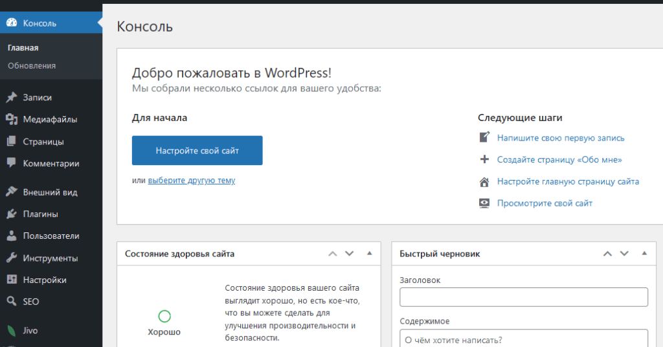The image size is (663, 347).
Task: Open the Инструменты menu
Action: 51,258
